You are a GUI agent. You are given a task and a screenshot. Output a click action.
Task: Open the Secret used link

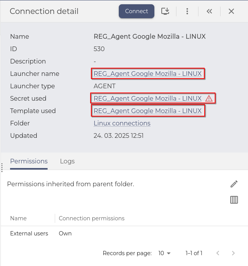point(147,98)
